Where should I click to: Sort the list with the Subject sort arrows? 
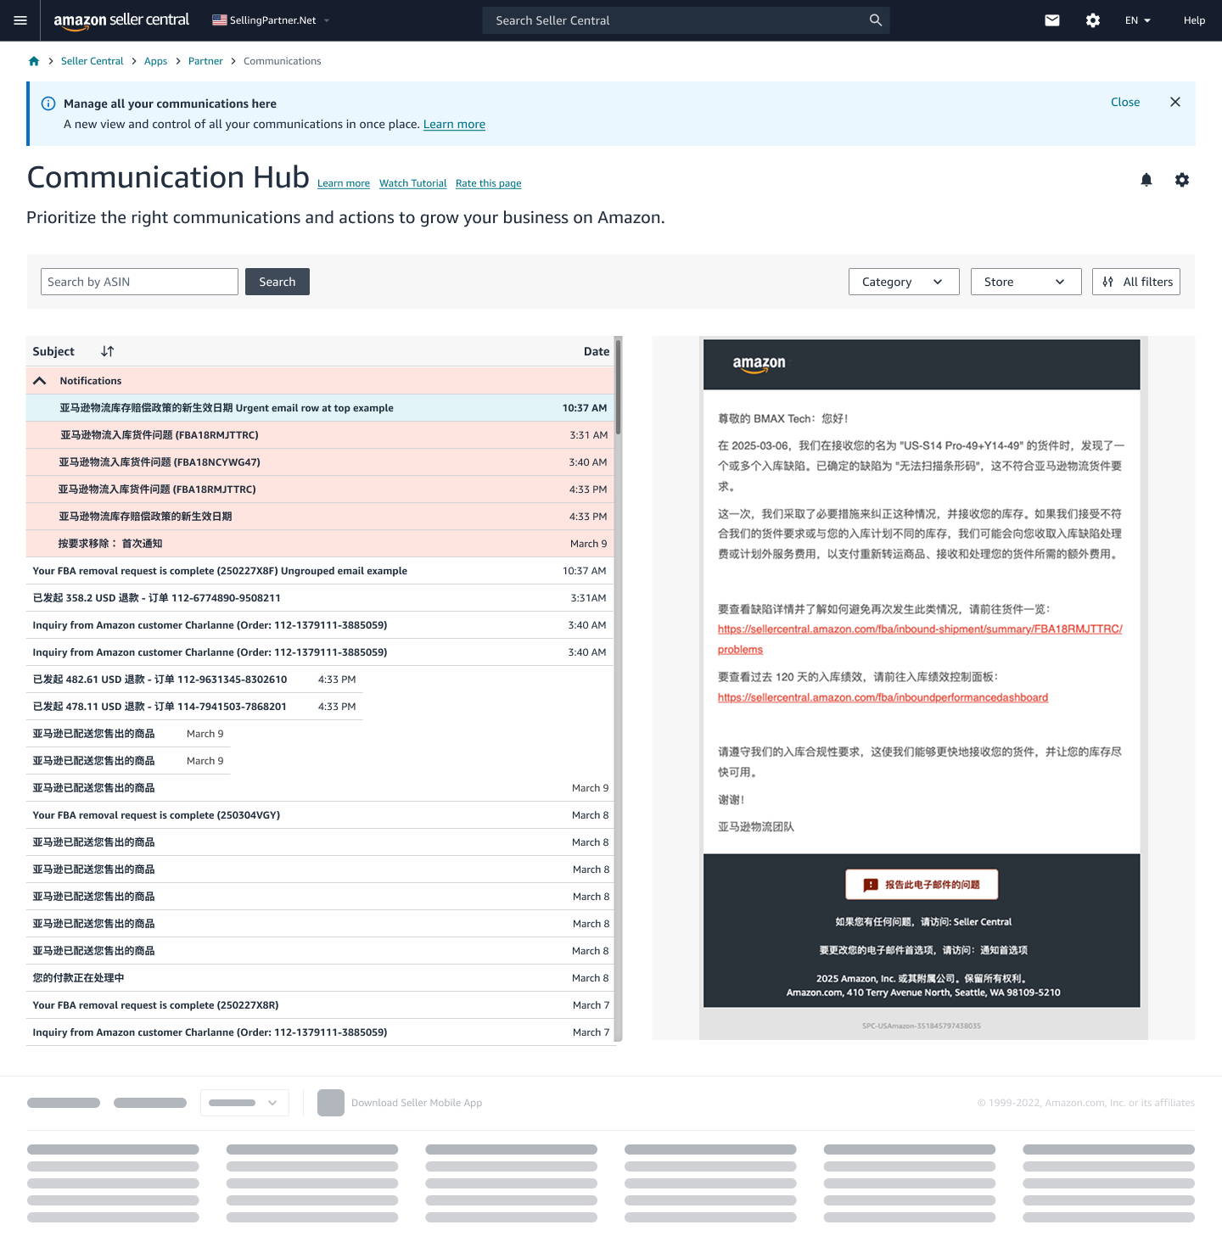pyautogui.click(x=107, y=351)
